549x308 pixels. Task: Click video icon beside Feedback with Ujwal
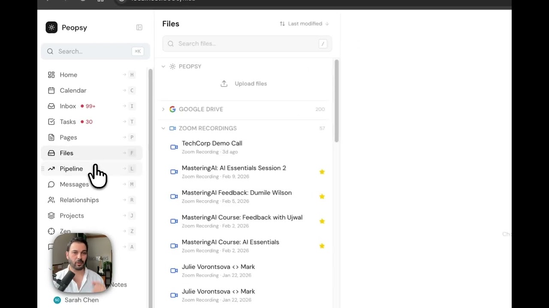(174, 221)
